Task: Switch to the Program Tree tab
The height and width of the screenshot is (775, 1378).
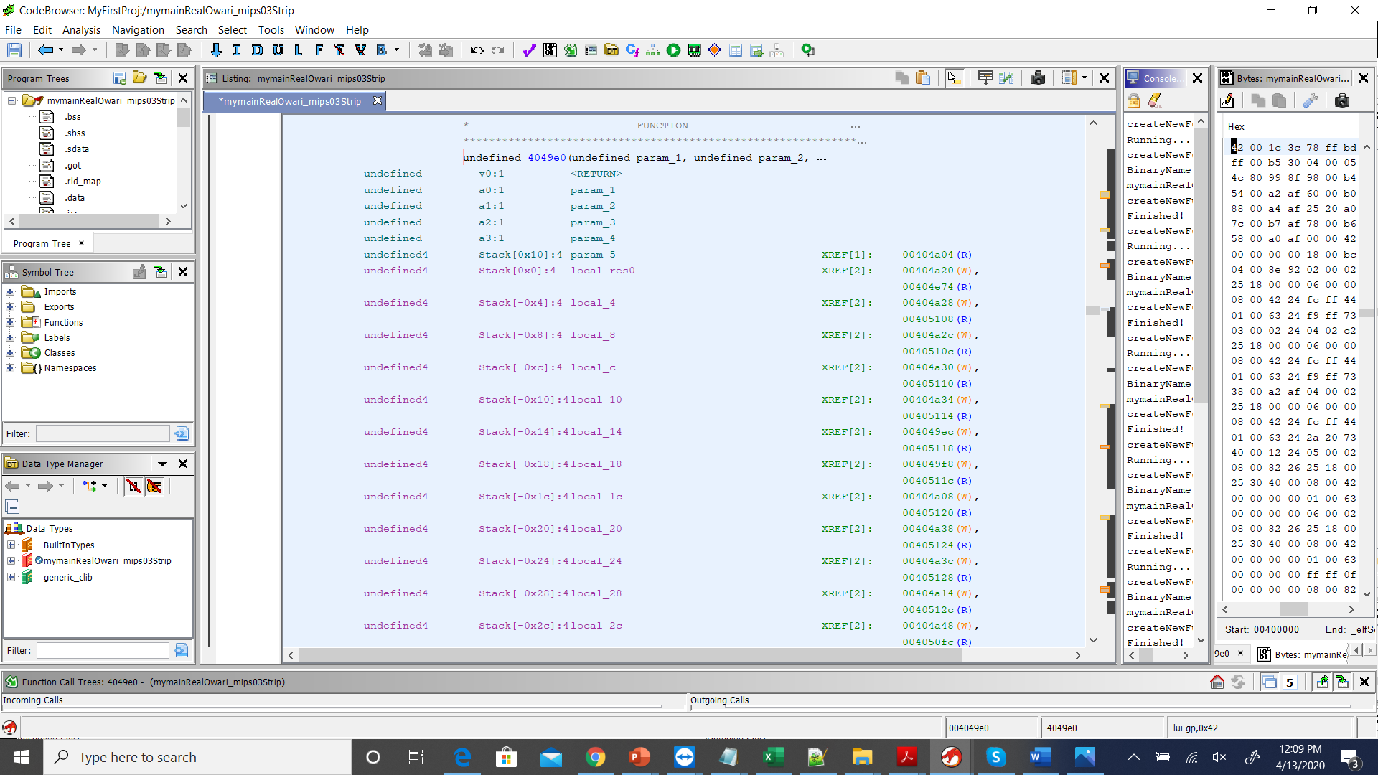Action: [42, 243]
